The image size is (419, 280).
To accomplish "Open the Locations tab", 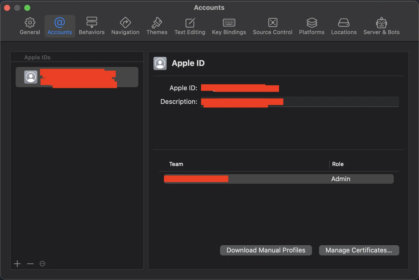I will 344,26.
